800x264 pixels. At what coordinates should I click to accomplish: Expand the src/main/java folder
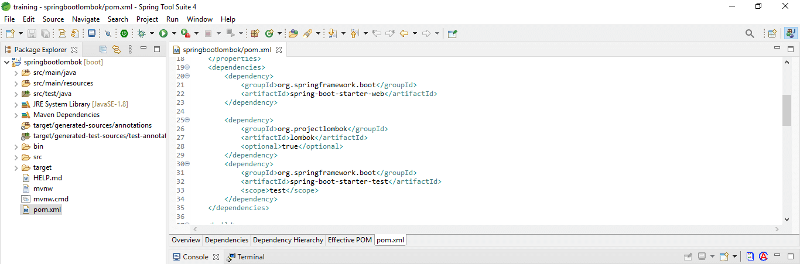pyautogui.click(x=16, y=73)
